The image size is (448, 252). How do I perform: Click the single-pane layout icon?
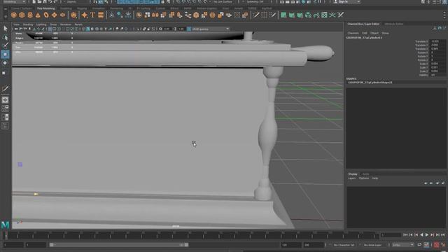click(x=5, y=100)
